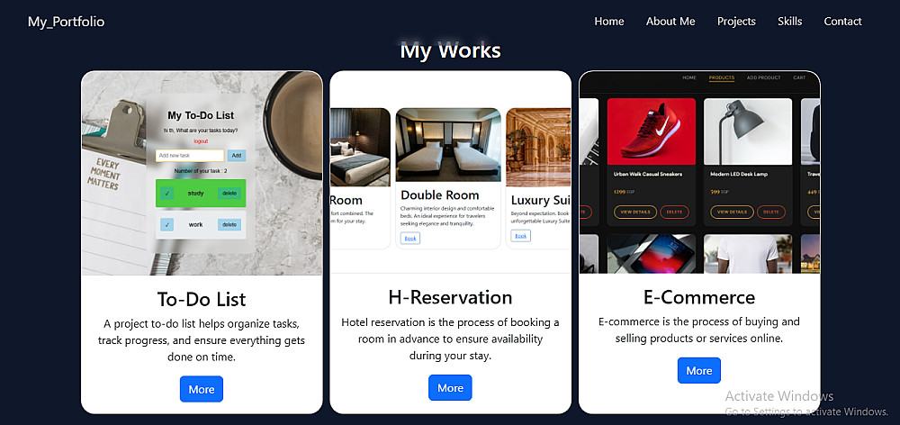Check the study task checkmark box

pos(167,194)
